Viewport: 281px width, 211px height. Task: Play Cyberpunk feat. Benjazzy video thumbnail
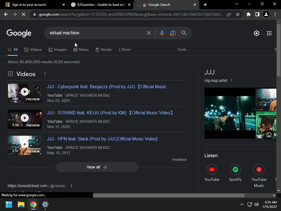click(x=25, y=93)
